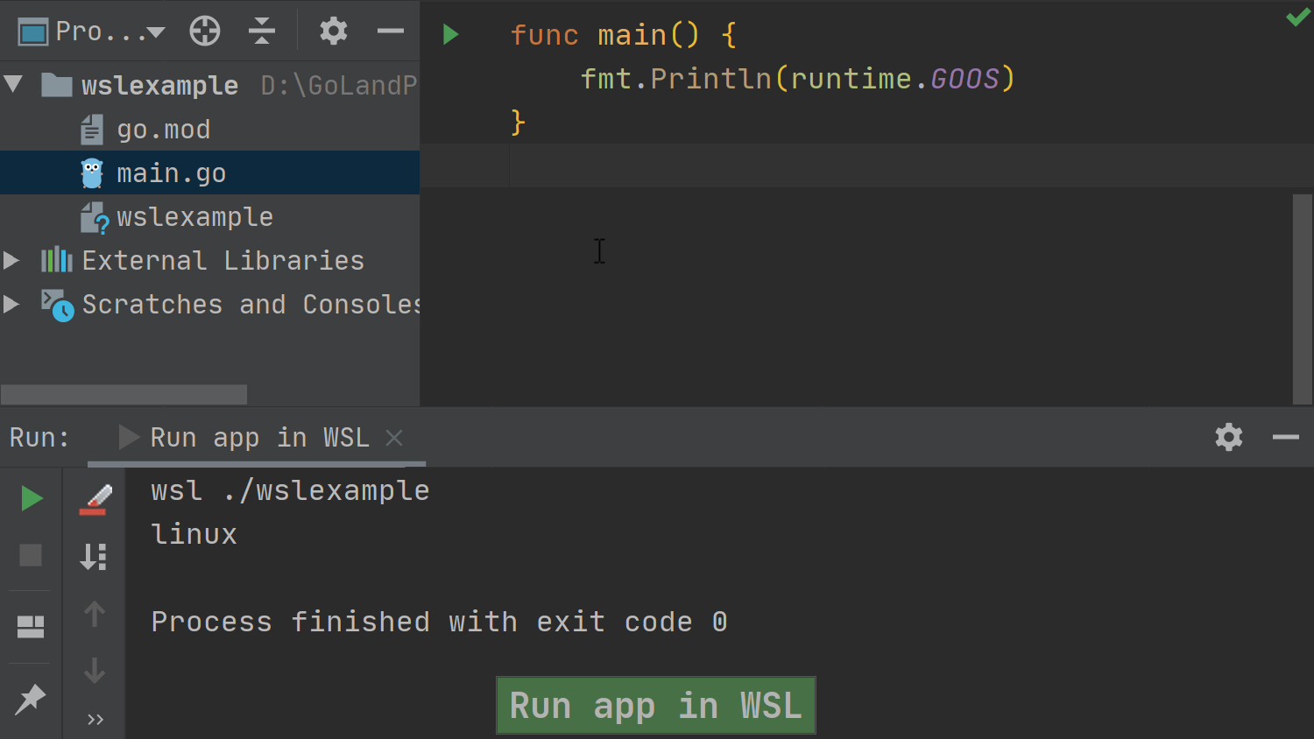Rerun the app with green play button
1314x739 pixels.
point(31,498)
